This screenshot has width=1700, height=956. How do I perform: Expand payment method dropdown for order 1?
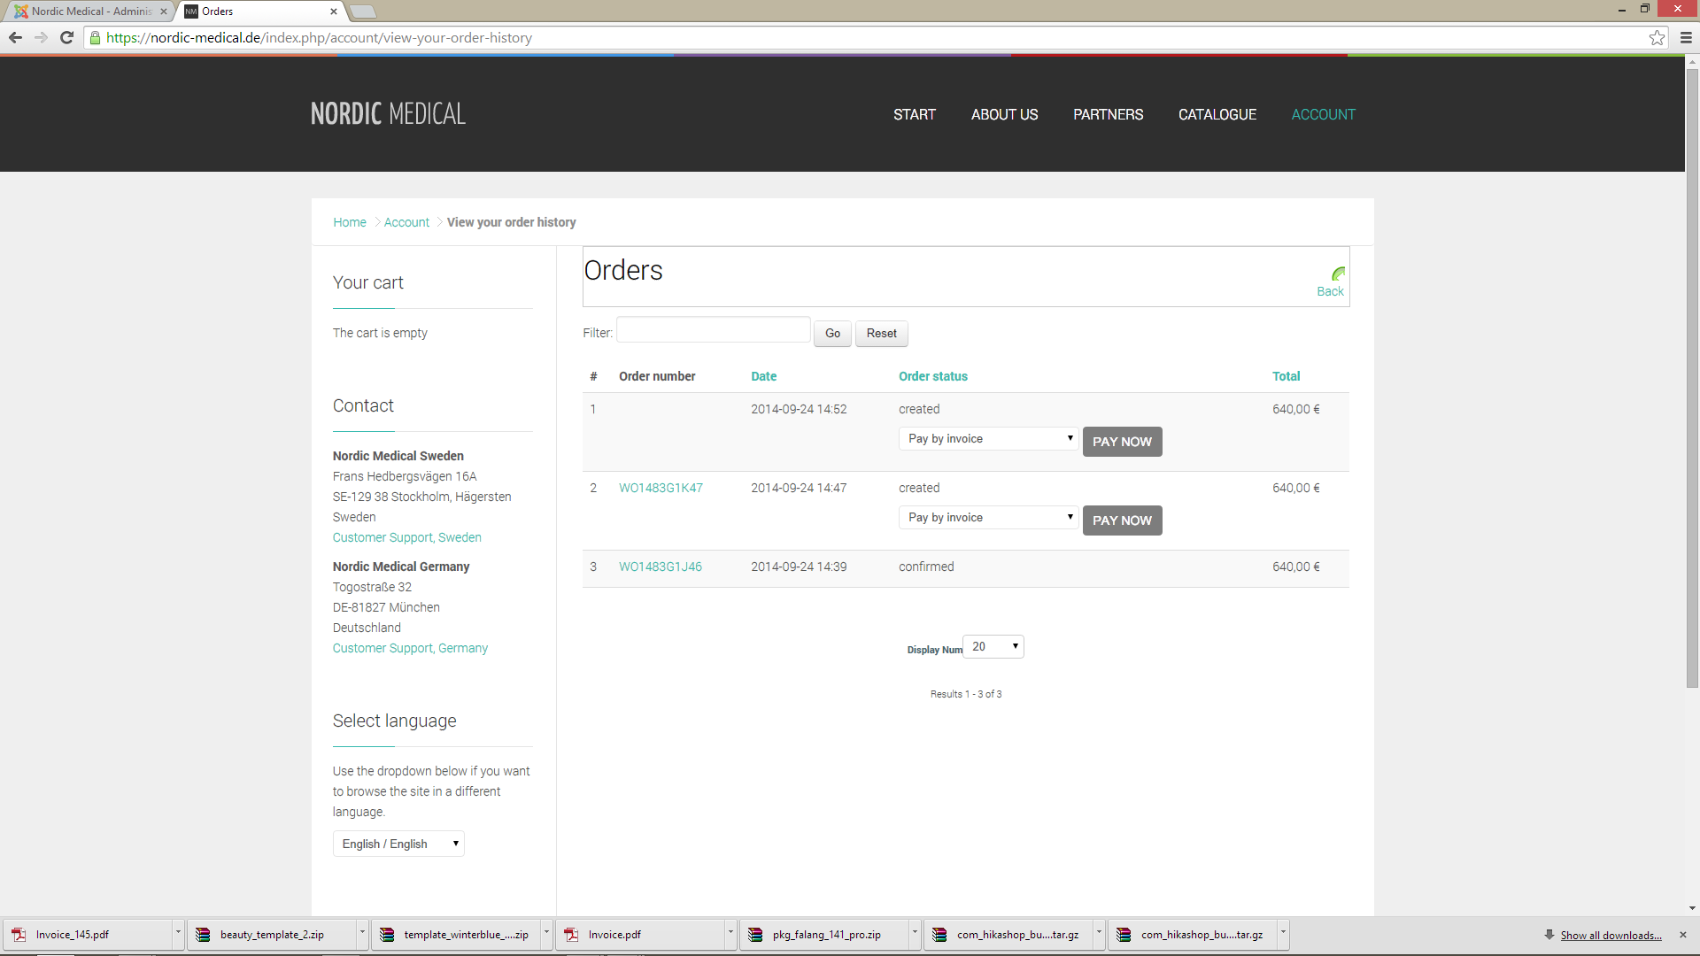pyautogui.click(x=988, y=439)
